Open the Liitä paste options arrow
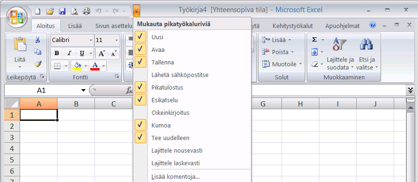This screenshot has width=418, height=182. 20,67
